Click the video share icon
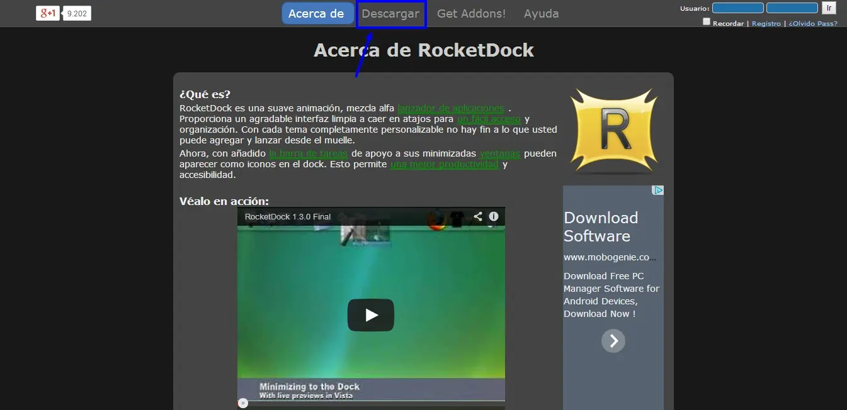 [x=478, y=216]
